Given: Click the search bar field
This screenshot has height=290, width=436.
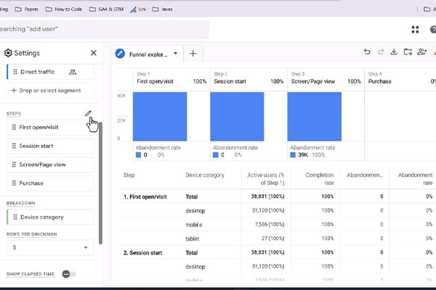Looking at the screenshot, I should pos(104,29).
